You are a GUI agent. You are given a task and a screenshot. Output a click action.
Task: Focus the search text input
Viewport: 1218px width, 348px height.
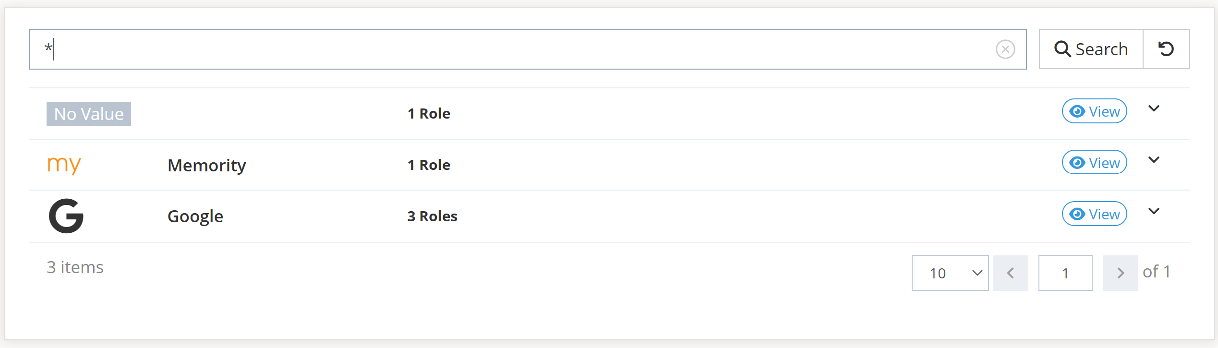coord(528,49)
